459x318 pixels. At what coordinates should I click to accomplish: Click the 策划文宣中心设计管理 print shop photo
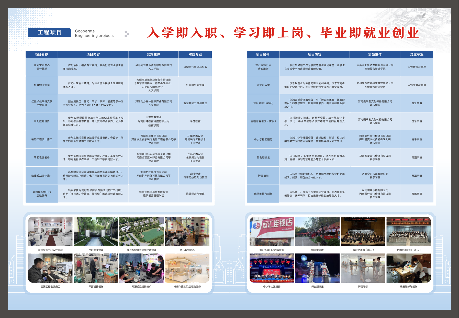(50, 231)
